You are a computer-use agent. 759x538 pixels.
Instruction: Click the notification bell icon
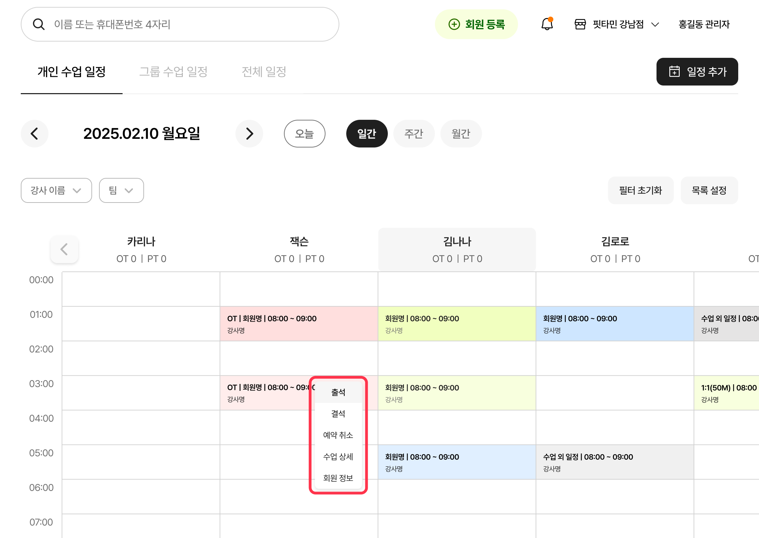[547, 24]
